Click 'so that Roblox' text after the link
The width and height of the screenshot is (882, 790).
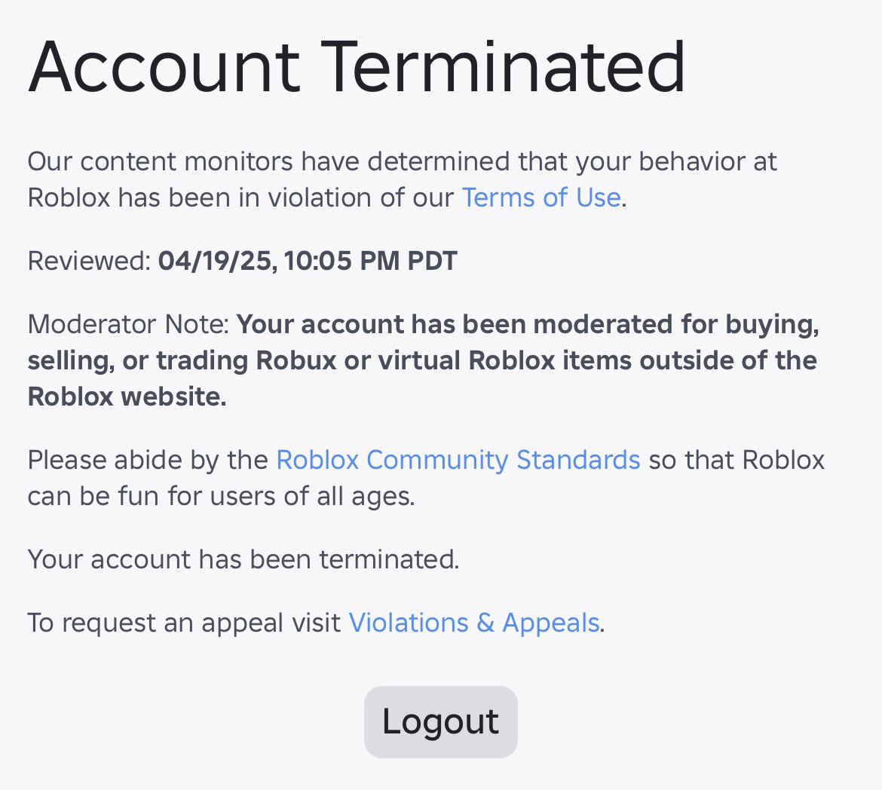(737, 461)
